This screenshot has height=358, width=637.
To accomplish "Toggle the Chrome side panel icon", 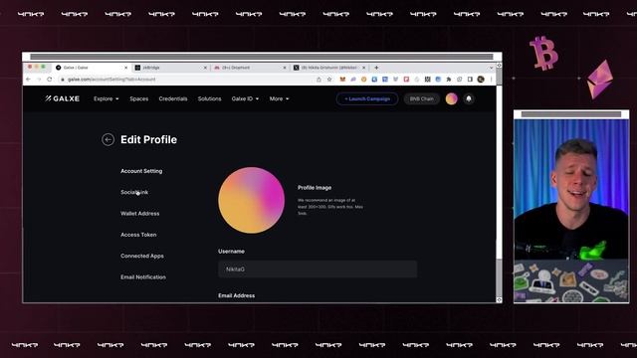I will pos(470,80).
